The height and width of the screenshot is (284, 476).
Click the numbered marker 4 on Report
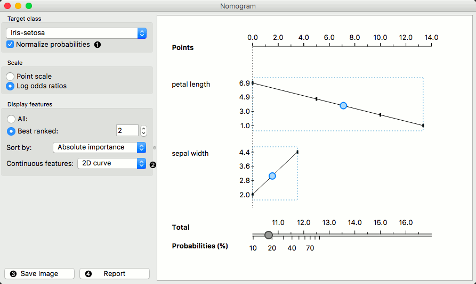88,274
